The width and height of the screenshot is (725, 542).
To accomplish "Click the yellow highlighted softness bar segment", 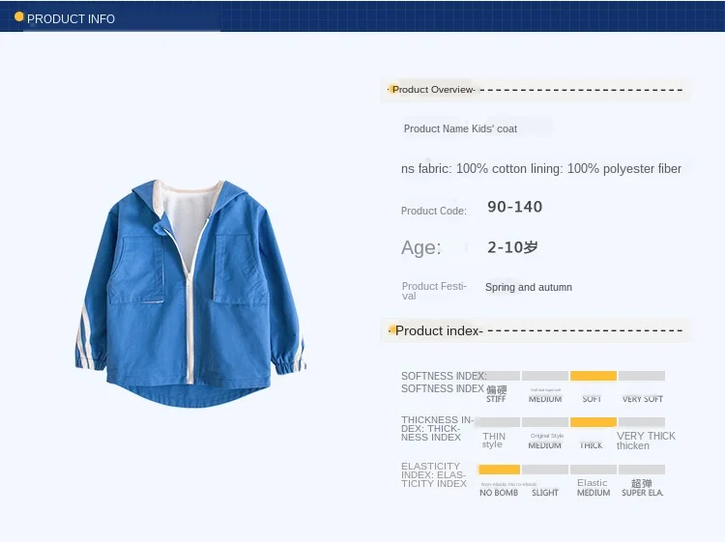I will 594,376.
